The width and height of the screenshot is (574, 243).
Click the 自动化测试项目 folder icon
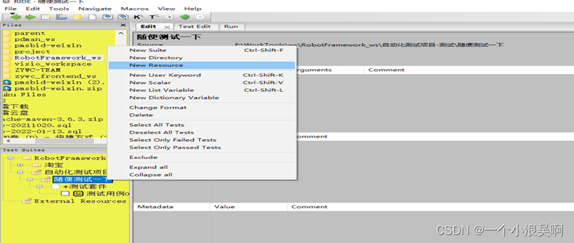[36, 172]
